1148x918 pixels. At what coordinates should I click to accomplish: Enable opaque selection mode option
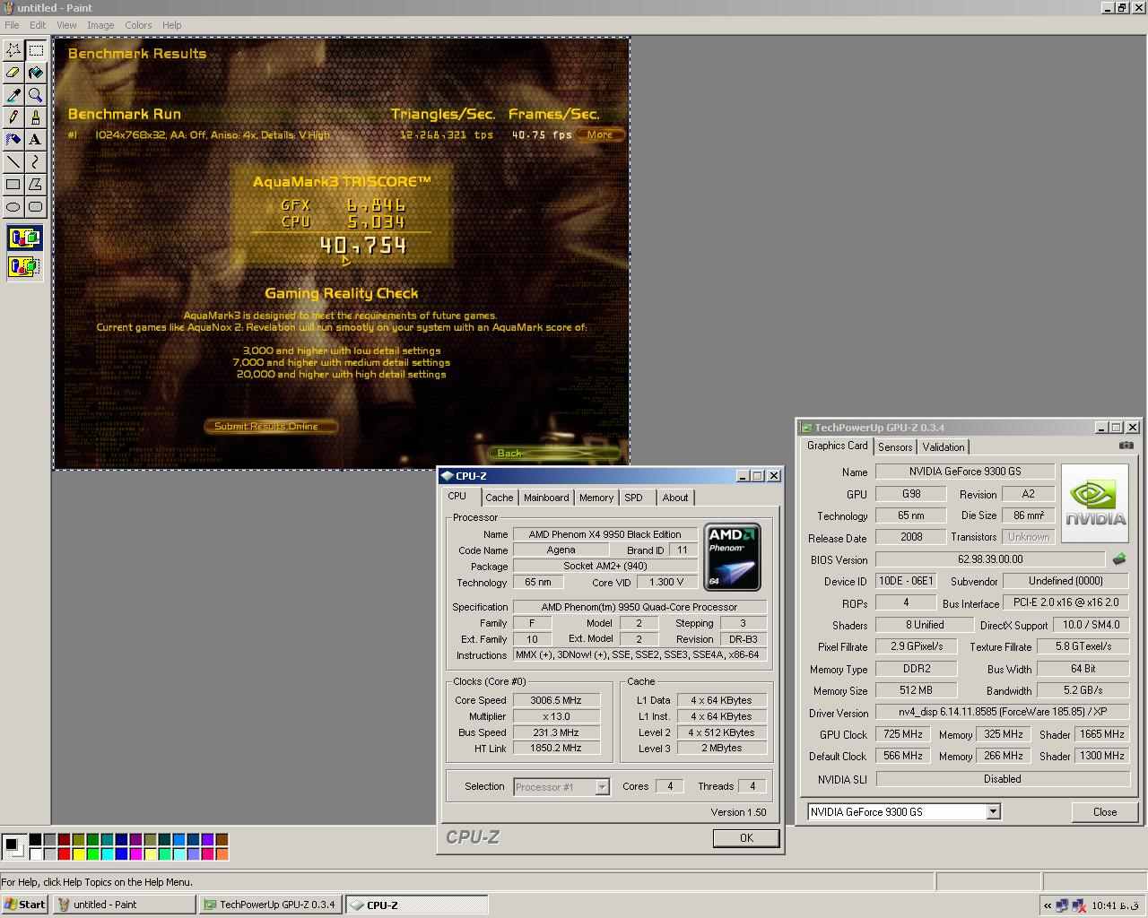click(24, 238)
